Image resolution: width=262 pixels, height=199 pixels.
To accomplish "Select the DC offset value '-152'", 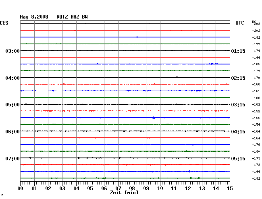I will (x=256, y=111).
